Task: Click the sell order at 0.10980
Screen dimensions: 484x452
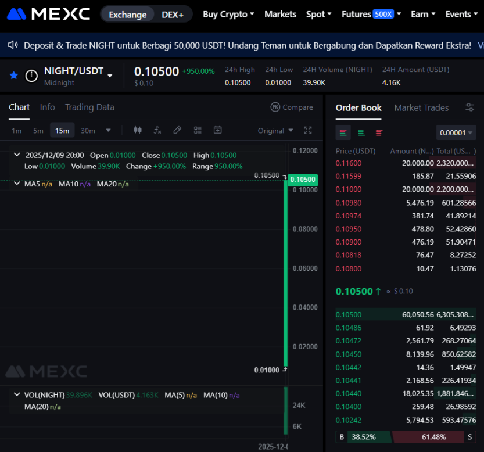Action: point(406,203)
